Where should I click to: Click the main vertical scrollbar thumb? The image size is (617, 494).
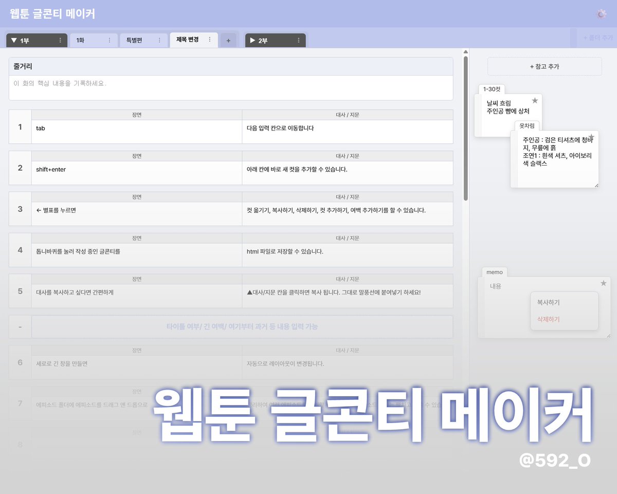pyautogui.click(x=466, y=129)
